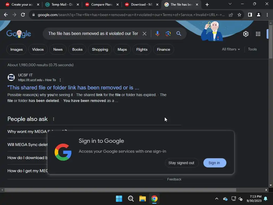The height and width of the screenshot is (205, 273).
Task: Filter results by Finance
Action: point(163,49)
